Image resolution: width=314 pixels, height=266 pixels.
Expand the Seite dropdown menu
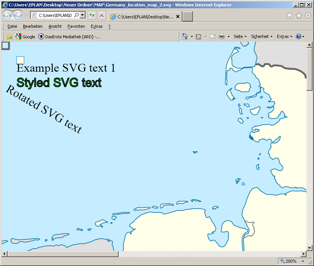pyautogui.click(x=240, y=36)
